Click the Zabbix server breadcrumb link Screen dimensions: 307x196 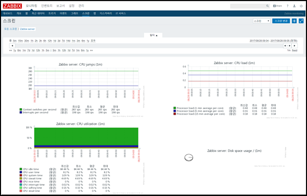click(27, 29)
